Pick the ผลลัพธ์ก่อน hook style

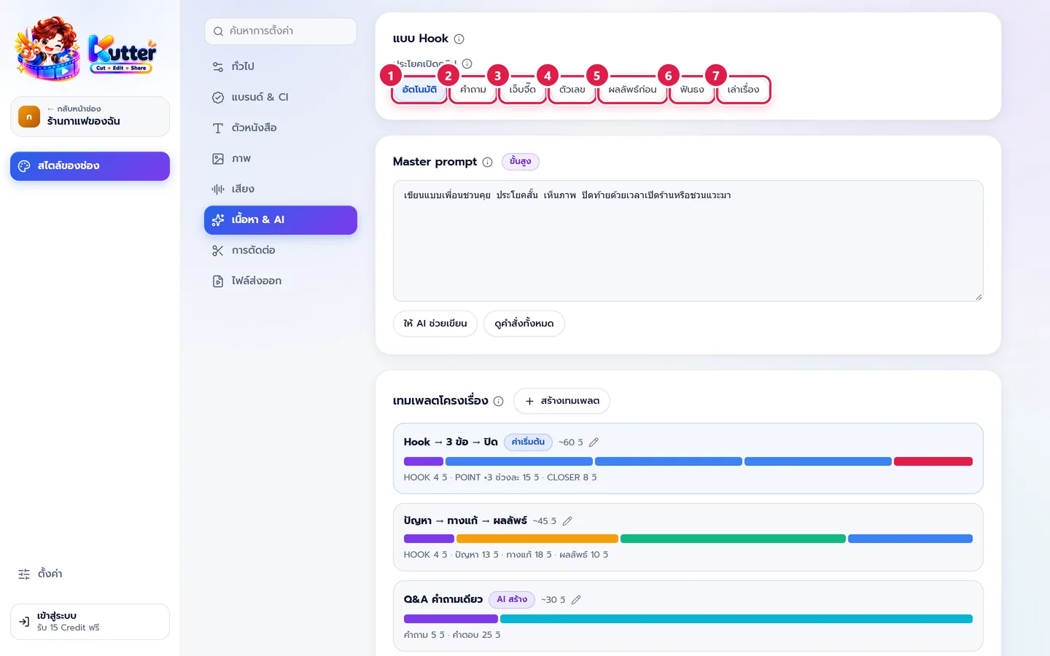tap(633, 90)
